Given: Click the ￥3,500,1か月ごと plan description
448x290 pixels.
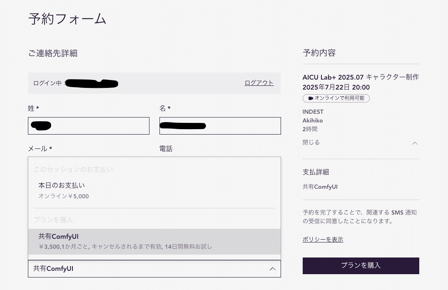Looking at the screenshot, I should (125, 247).
